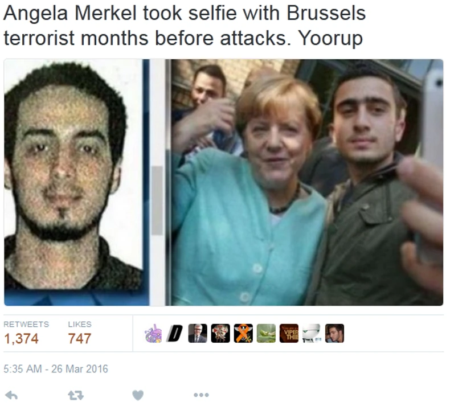Click the reply arrow icon
The width and height of the screenshot is (450, 410).
point(11,396)
